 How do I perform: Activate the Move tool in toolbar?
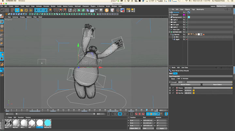[x=17, y=10]
